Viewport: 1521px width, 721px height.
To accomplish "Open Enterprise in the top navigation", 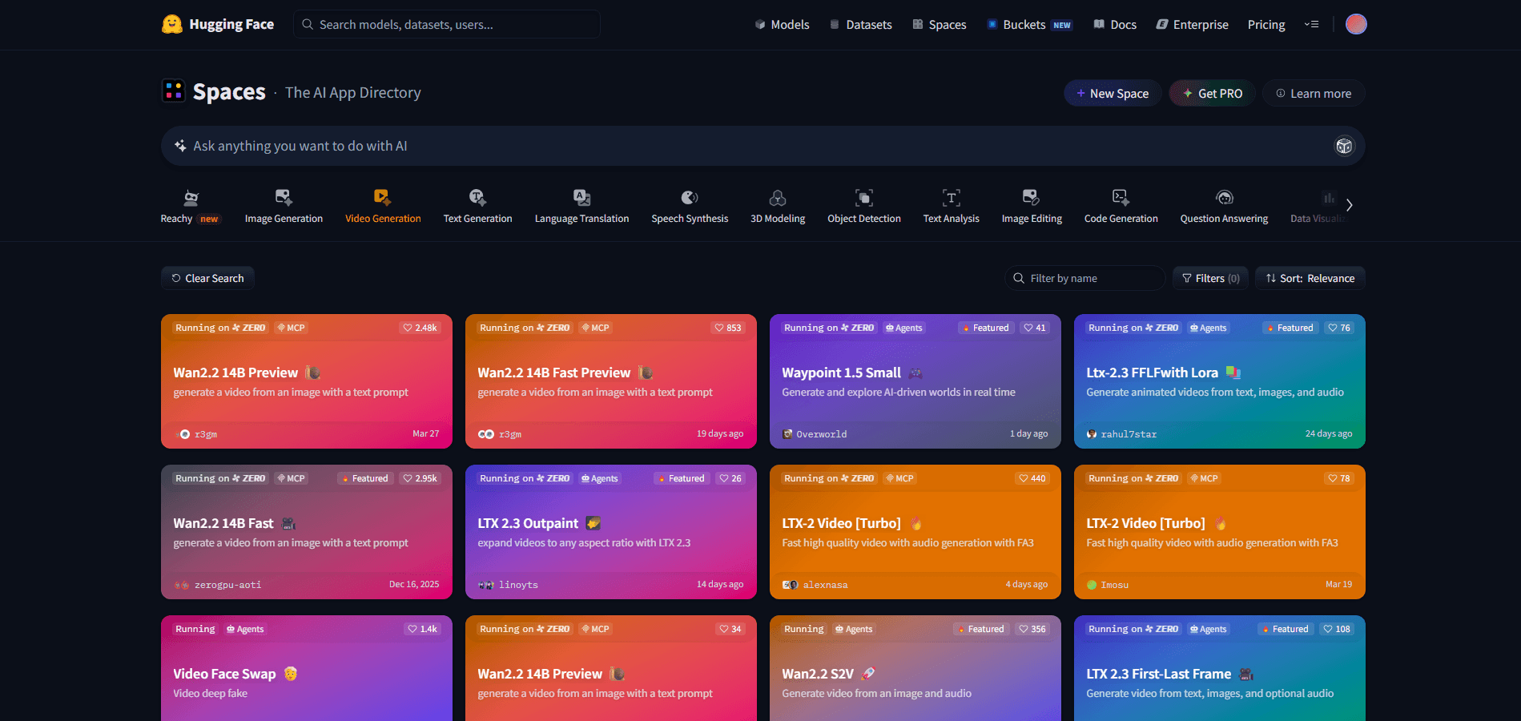I will click(x=1192, y=24).
